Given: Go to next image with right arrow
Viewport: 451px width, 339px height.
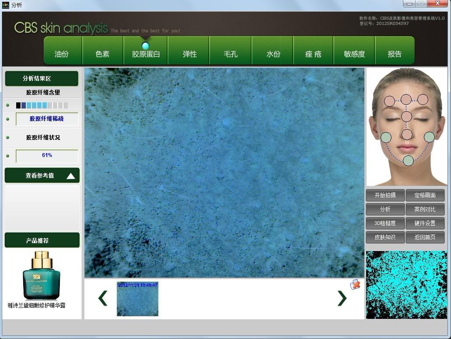Looking at the screenshot, I should click(x=342, y=298).
